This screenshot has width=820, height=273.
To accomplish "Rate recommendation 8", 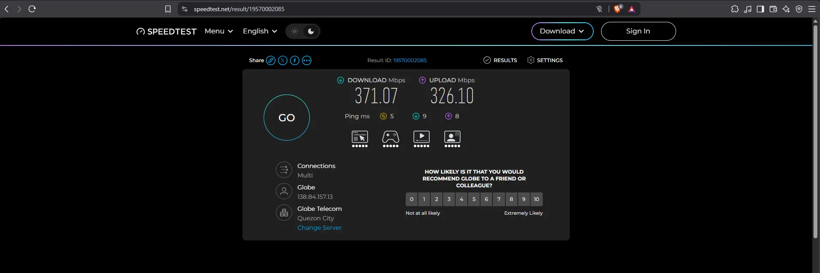I will [x=511, y=199].
